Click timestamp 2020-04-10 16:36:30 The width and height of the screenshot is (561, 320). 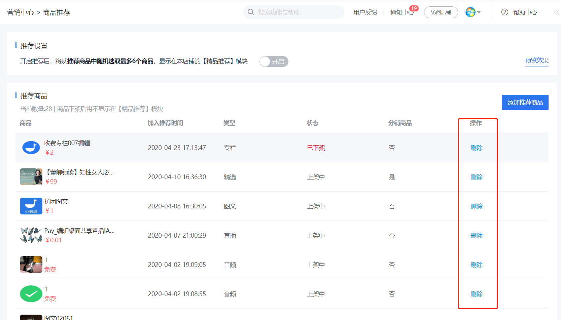177,177
